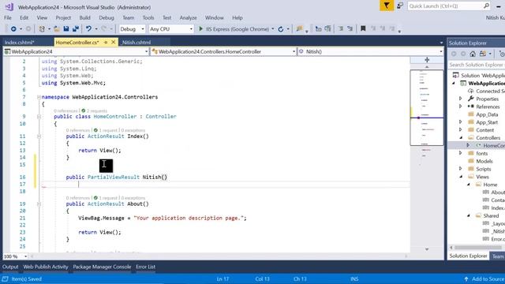Viewport: 505px width, 284px height.
Task: Click the Refresh browser icon in toolbar
Action: point(281,29)
